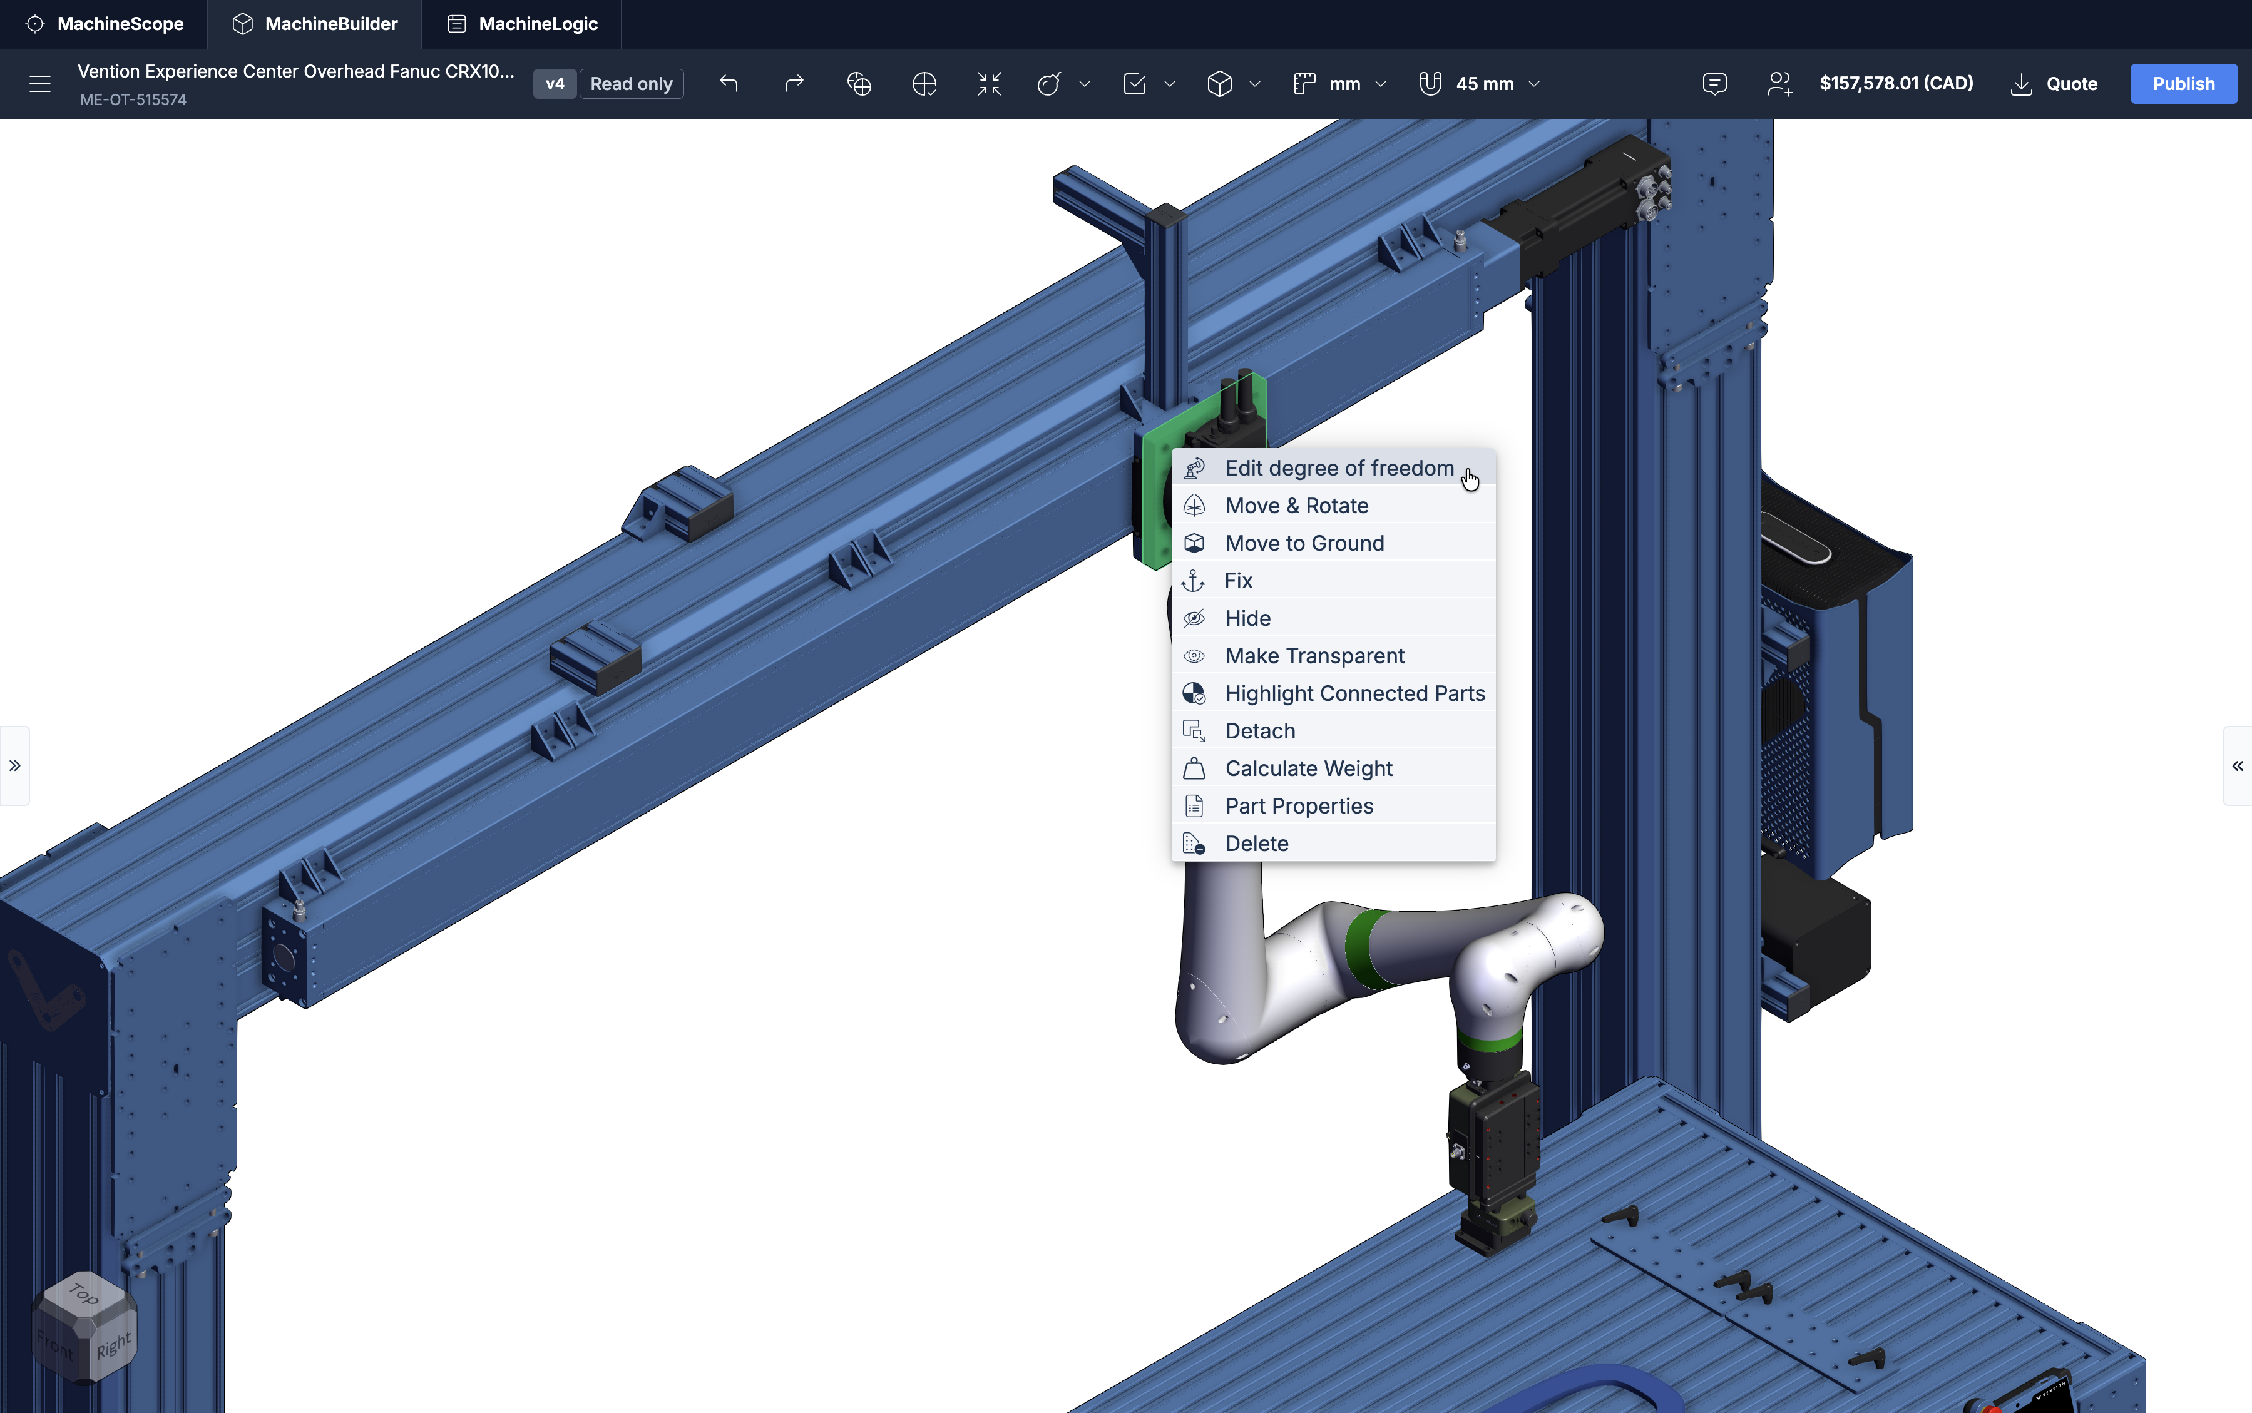
Task: Click the Top face of view cube
Action: [84, 1294]
